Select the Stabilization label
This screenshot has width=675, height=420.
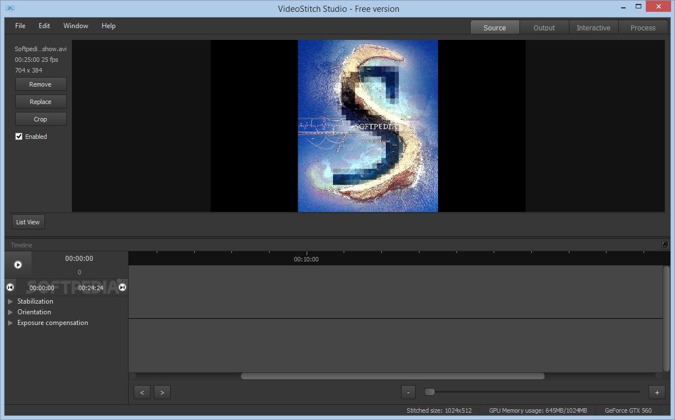pyautogui.click(x=35, y=301)
